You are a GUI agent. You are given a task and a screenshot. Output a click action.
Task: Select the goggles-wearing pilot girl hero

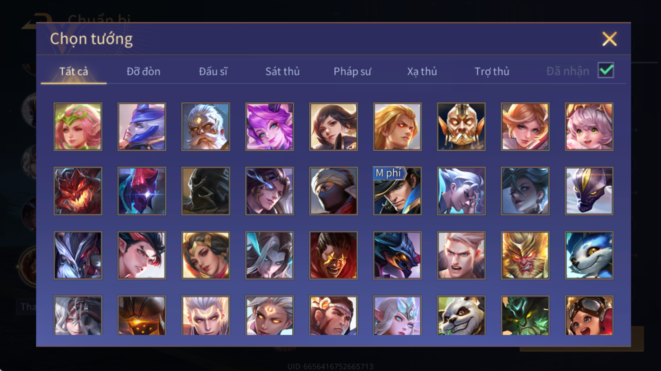[x=589, y=315]
